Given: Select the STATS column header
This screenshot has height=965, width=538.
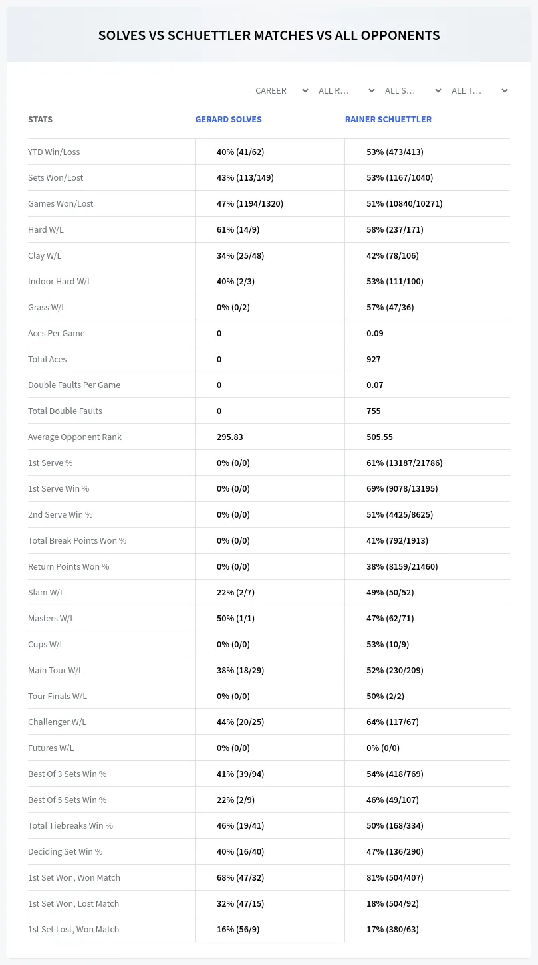Looking at the screenshot, I should (40, 120).
